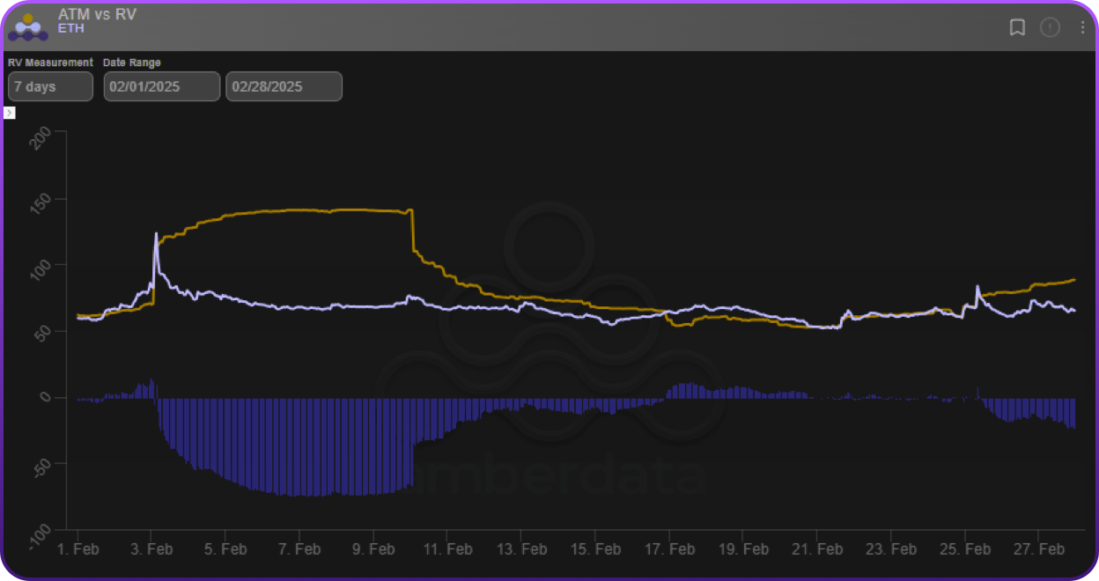Expand the small white arrow panel toggle

click(10, 113)
